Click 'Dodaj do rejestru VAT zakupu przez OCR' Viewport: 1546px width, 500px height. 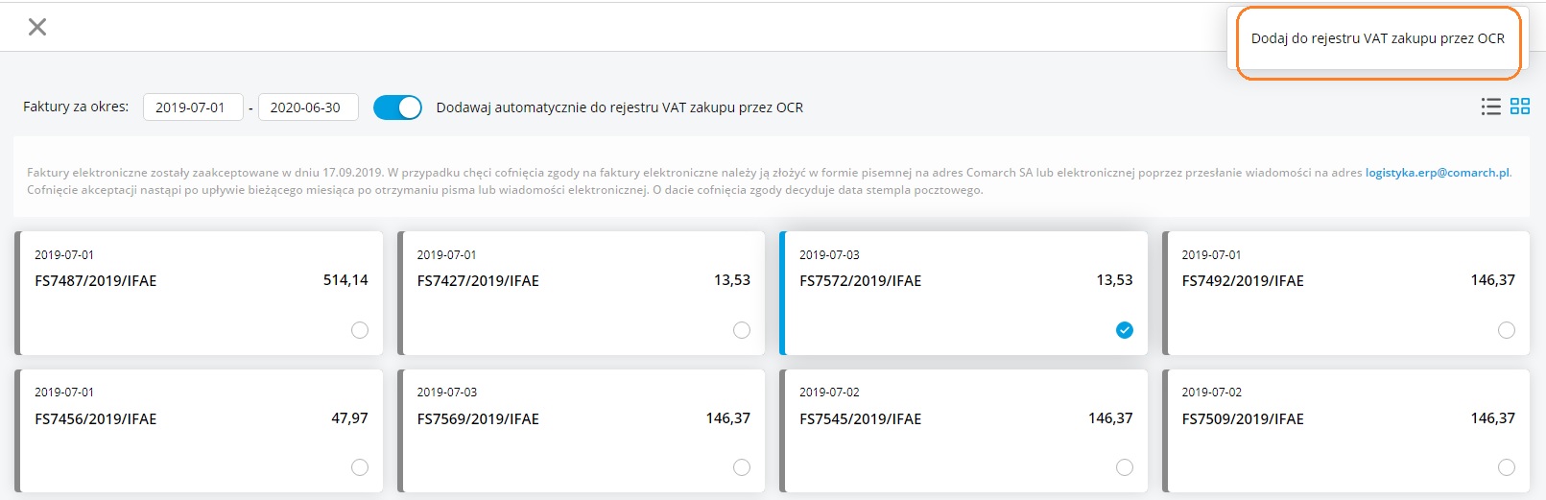pyautogui.click(x=1377, y=39)
